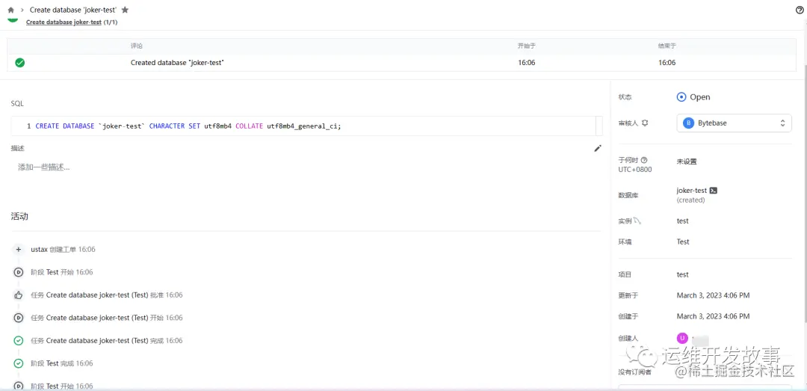
Task: Click the 未设置 scheduled time value
Action: pyautogui.click(x=687, y=161)
